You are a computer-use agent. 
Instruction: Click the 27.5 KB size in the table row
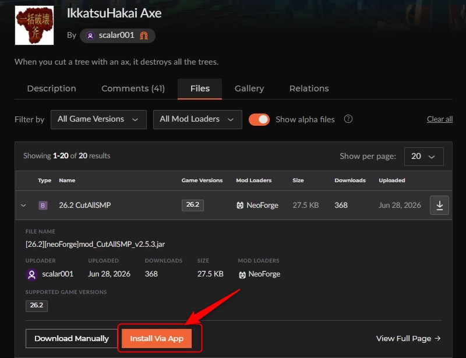tap(305, 205)
